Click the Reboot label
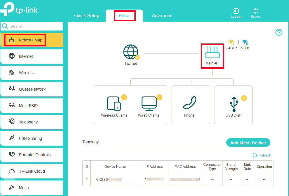The image size is (289, 196). 256,16
